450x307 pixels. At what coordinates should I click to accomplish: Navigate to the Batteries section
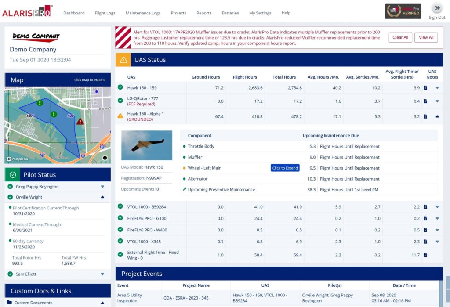pos(230,13)
